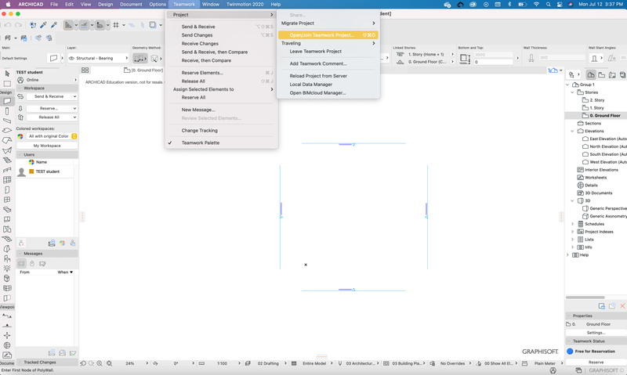Open the Release All dropdown arrow
Screen dimensions: 627x375
coord(74,117)
